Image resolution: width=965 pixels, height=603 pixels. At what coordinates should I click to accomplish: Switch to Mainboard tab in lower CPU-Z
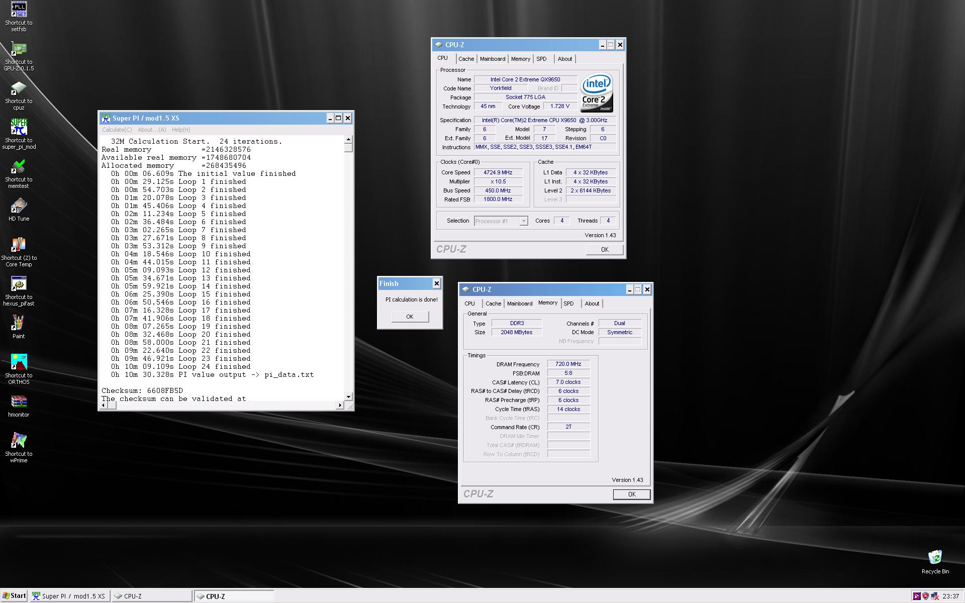point(520,304)
